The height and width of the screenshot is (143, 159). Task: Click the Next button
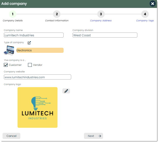point(93,136)
